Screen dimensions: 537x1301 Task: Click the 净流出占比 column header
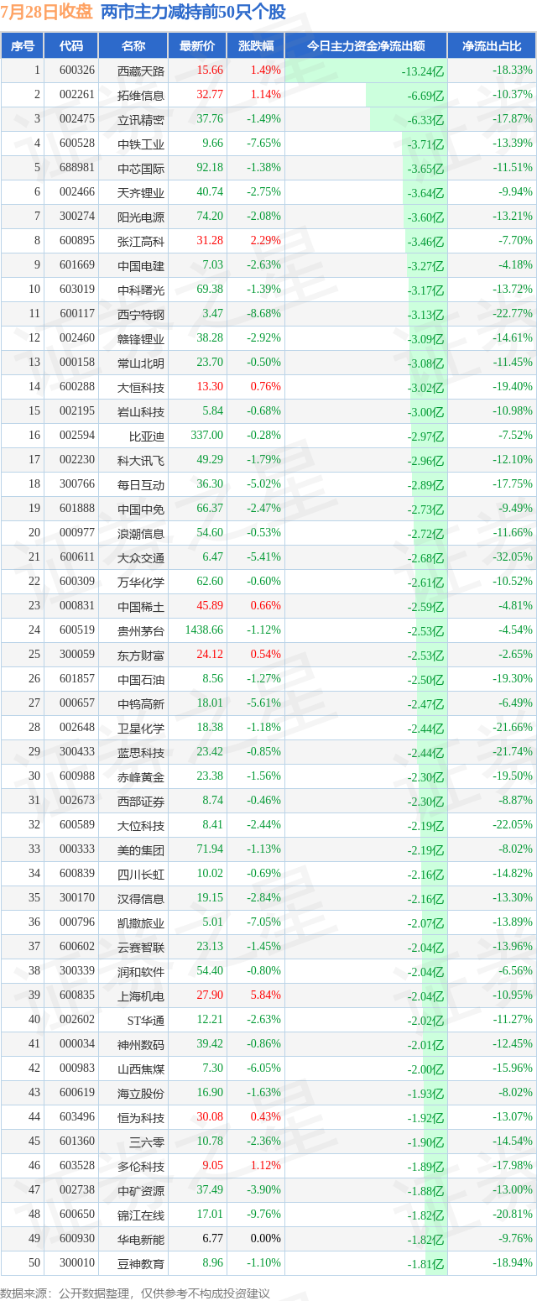[x=492, y=46]
